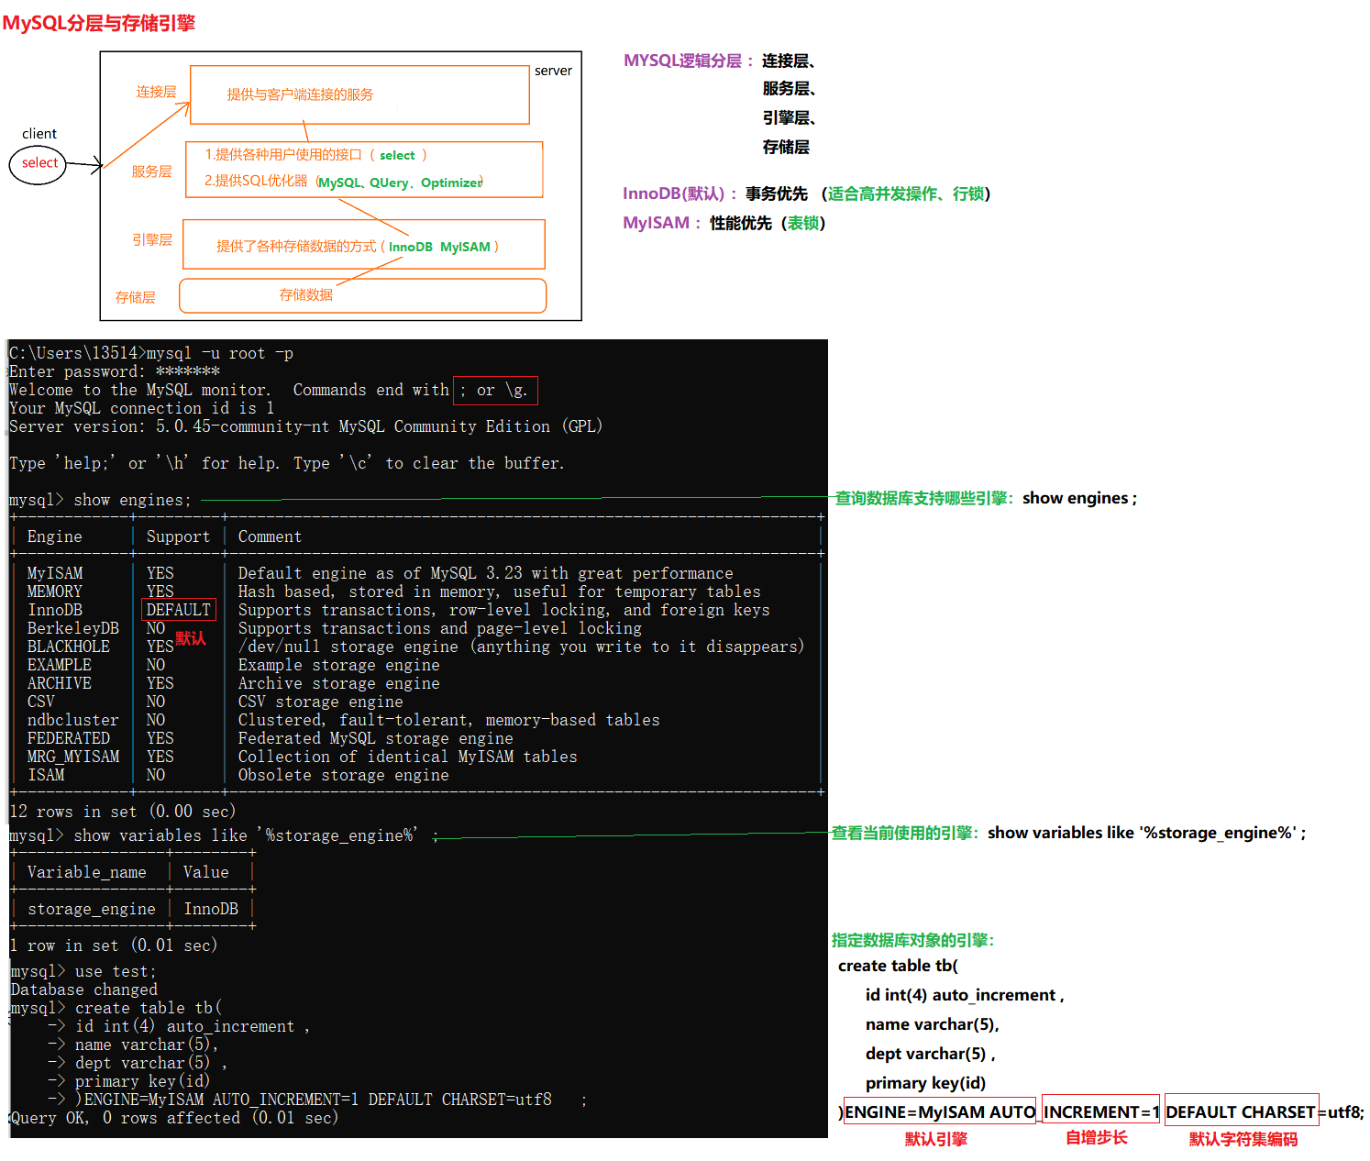Click the red-boxed '; or \g.' text
The image size is (1370, 1161).
[495, 391]
